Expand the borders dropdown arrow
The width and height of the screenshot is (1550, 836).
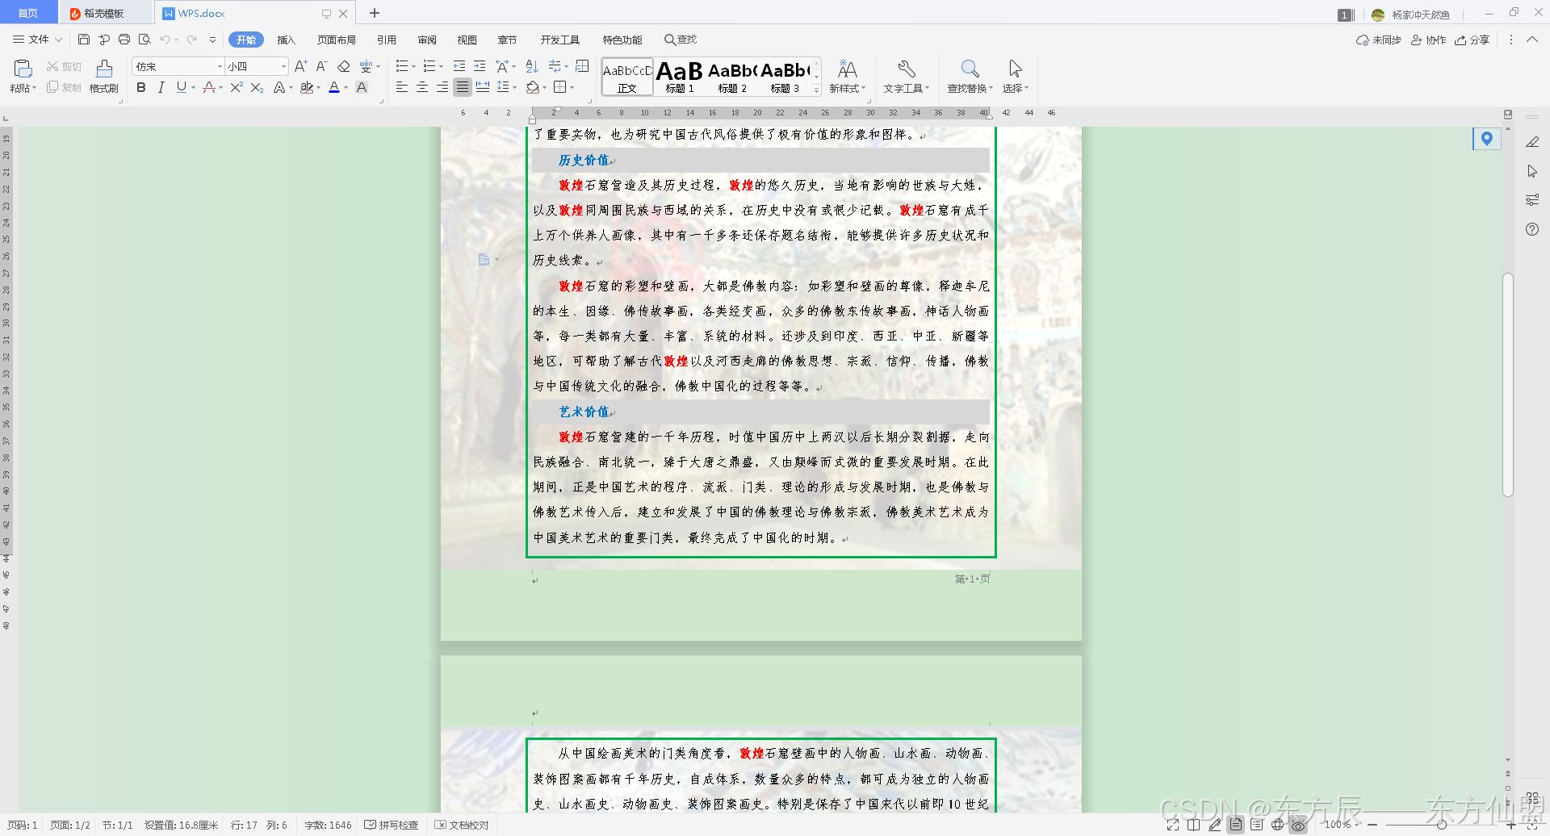(x=572, y=88)
